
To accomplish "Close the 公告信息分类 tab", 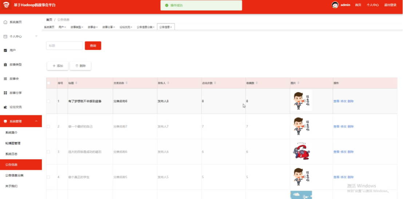I will (154, 27).
